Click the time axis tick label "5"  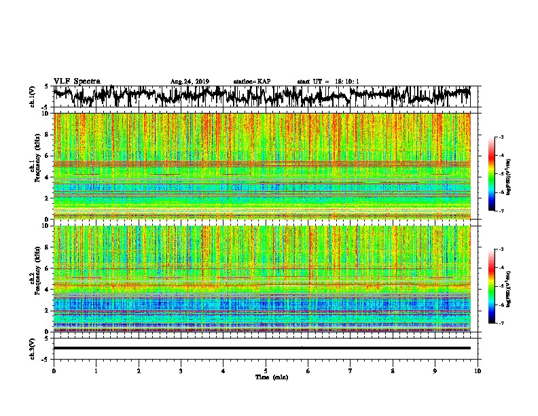click(266, 370)
